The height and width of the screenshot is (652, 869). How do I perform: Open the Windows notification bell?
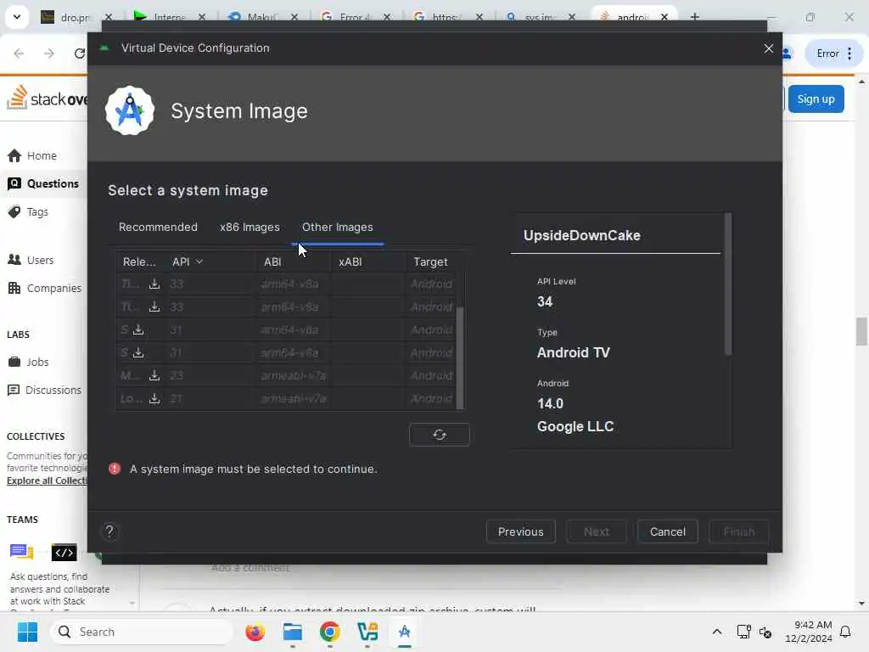click(x=845, y=632)
